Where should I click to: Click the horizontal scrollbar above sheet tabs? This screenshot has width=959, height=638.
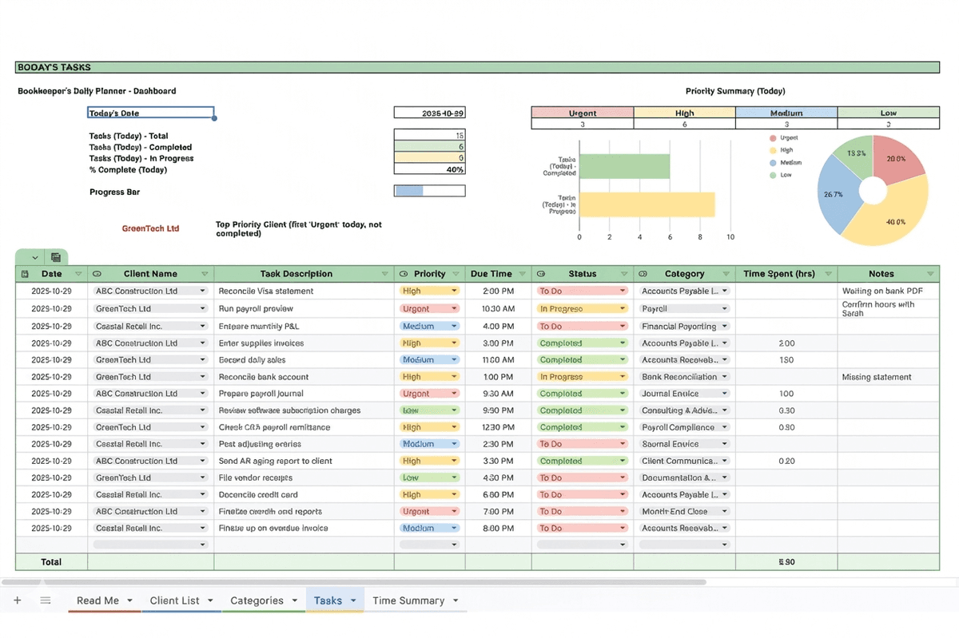(x=353, y=582)
